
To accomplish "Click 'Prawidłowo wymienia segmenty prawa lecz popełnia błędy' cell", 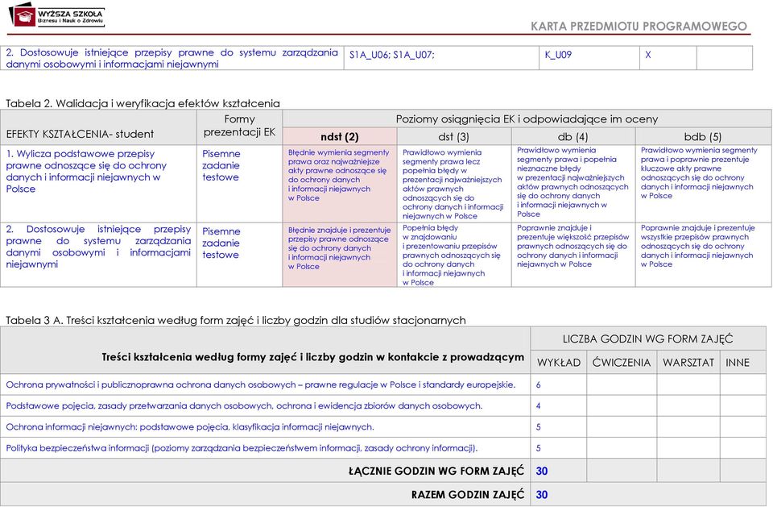I will point(453,184).
